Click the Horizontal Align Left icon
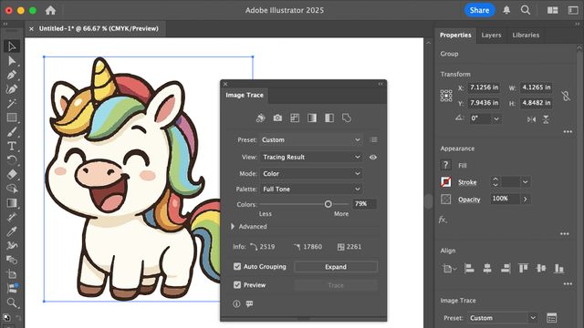This screenshot has width=584, height=328. tap(469, 268)
